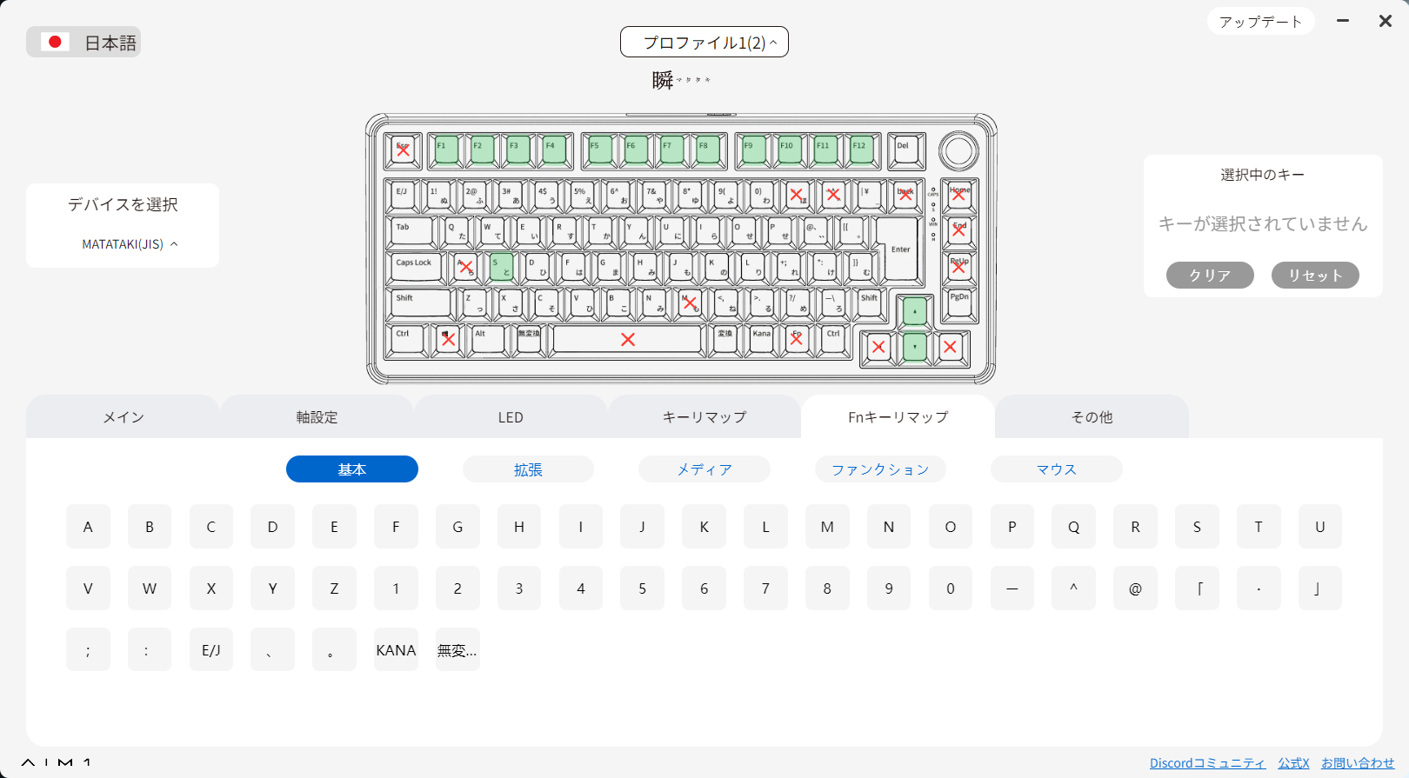Click the rotary knob on keyboard diagram
The width and height of the screenshot is (1409, 778).
(958, 150)
